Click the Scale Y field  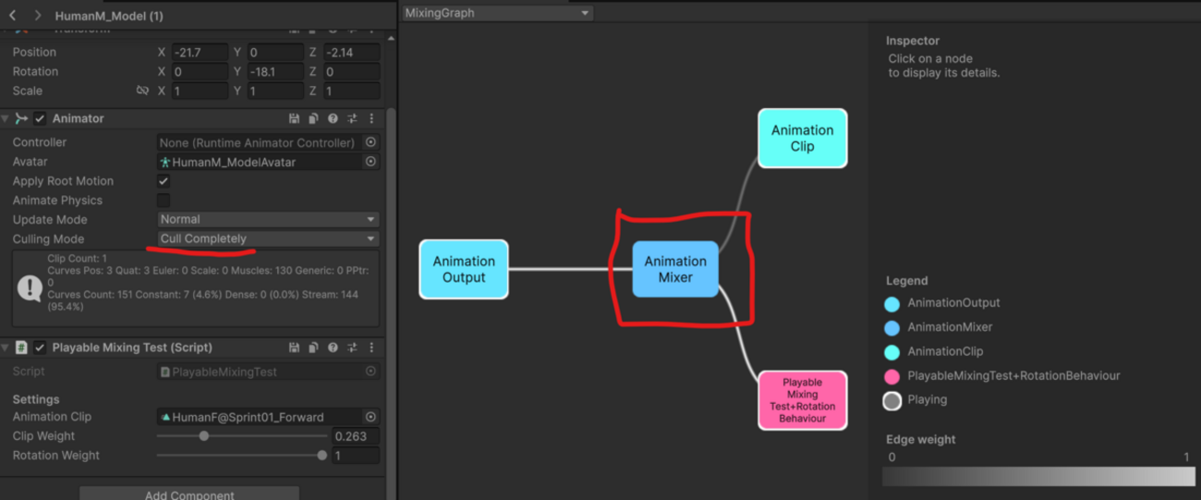(x=275, y=91)
